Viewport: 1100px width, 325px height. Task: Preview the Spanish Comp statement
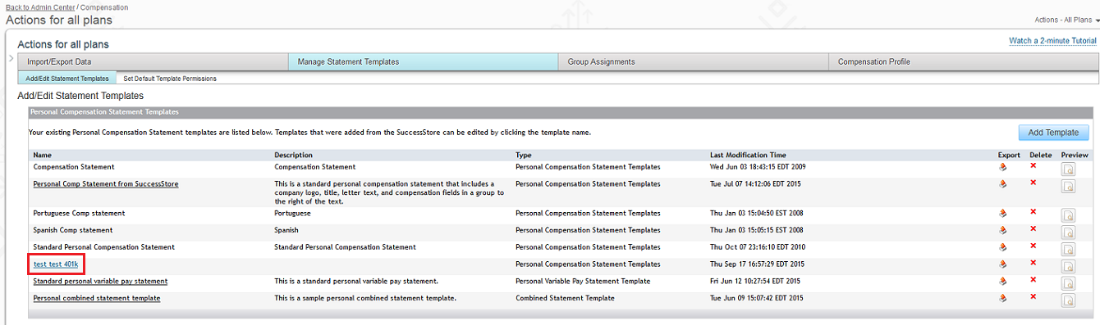coord(1069,233)
